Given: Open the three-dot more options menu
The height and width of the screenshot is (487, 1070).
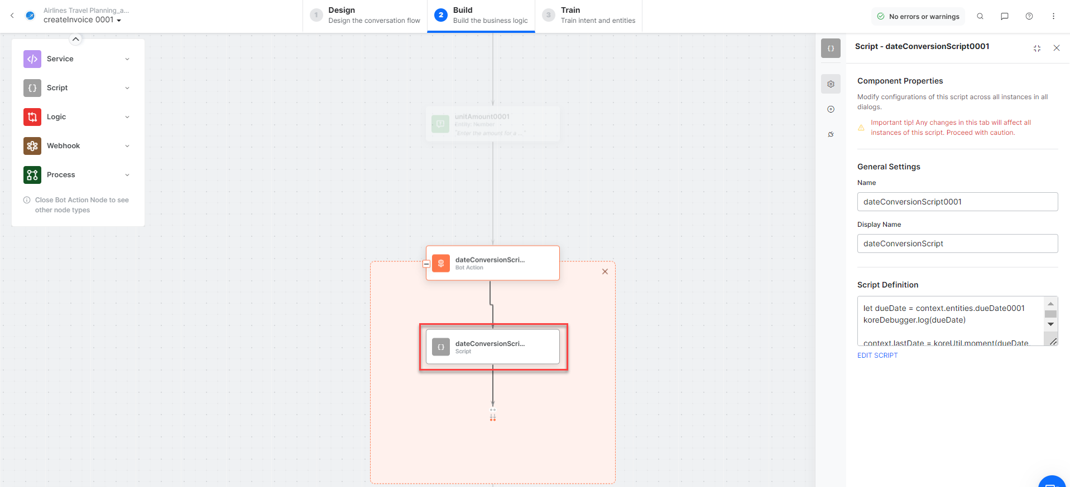Looking at the screenshot, I should point(1053,16).
